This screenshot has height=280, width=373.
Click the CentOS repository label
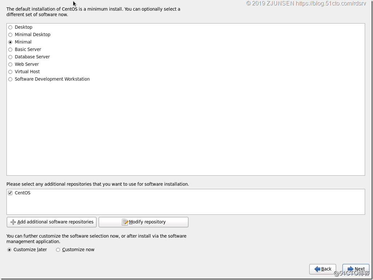[22, 193]
